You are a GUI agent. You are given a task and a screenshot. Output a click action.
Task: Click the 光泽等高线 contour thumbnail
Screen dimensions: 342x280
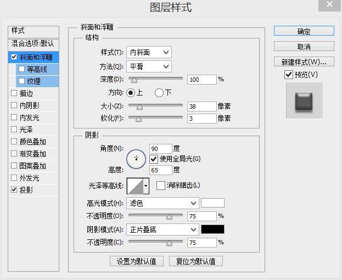[x=135, y=186]
